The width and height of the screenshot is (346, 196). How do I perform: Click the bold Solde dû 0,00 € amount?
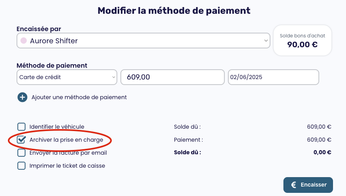pos(322,152)
